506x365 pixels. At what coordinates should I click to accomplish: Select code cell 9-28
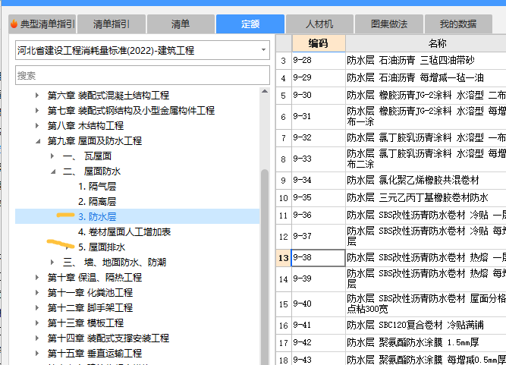319,61
